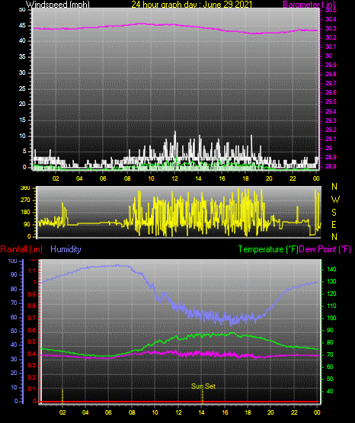Click 70 on the green temperature axis
Screen dimensions: 355x423
point(330,354)
